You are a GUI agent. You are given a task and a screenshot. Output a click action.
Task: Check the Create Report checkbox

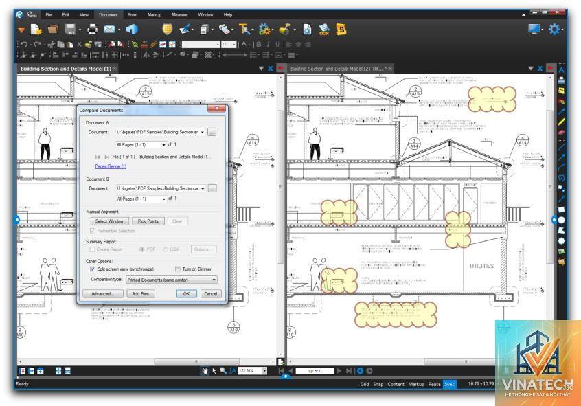[92, 249]
